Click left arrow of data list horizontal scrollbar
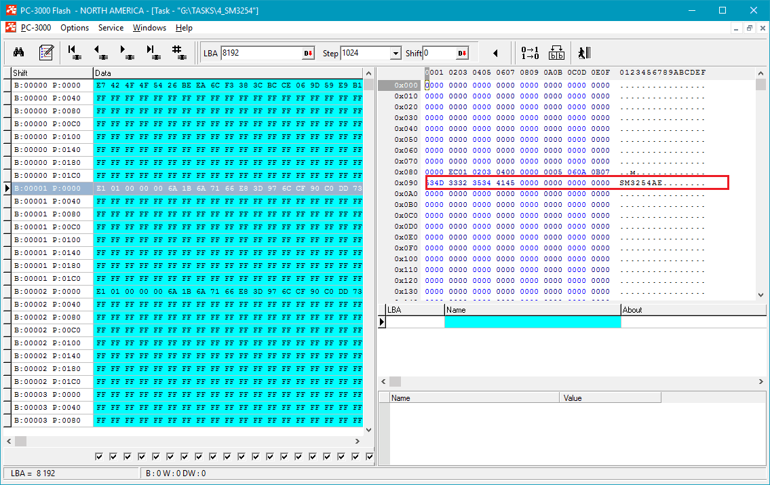This screenshot has width=770, height=485. point(9,442)
